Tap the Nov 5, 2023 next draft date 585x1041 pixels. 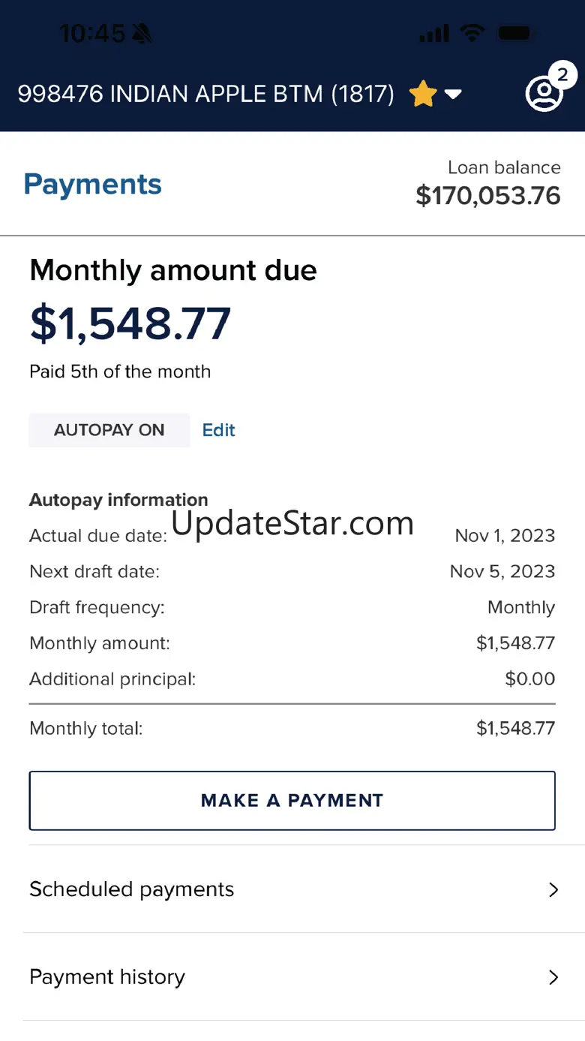click(x=502, y=572)
